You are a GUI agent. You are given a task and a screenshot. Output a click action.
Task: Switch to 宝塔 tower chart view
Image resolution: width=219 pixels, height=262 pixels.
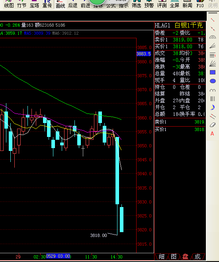(34, 4)
